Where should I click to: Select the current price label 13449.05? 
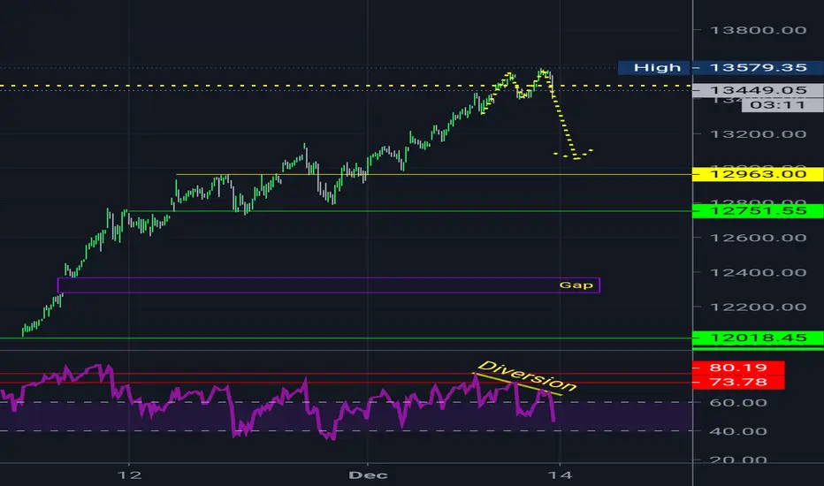pyautogui.click(x=758, y=90)
